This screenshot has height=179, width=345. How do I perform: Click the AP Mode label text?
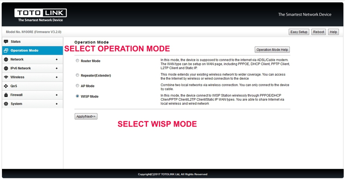coord(87,86)
